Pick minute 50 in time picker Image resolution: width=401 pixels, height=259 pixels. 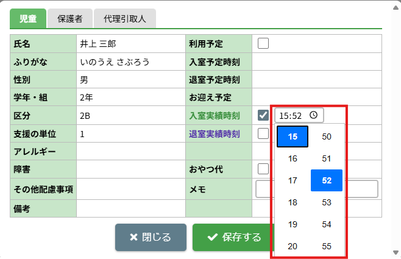[x=327, y=137]
